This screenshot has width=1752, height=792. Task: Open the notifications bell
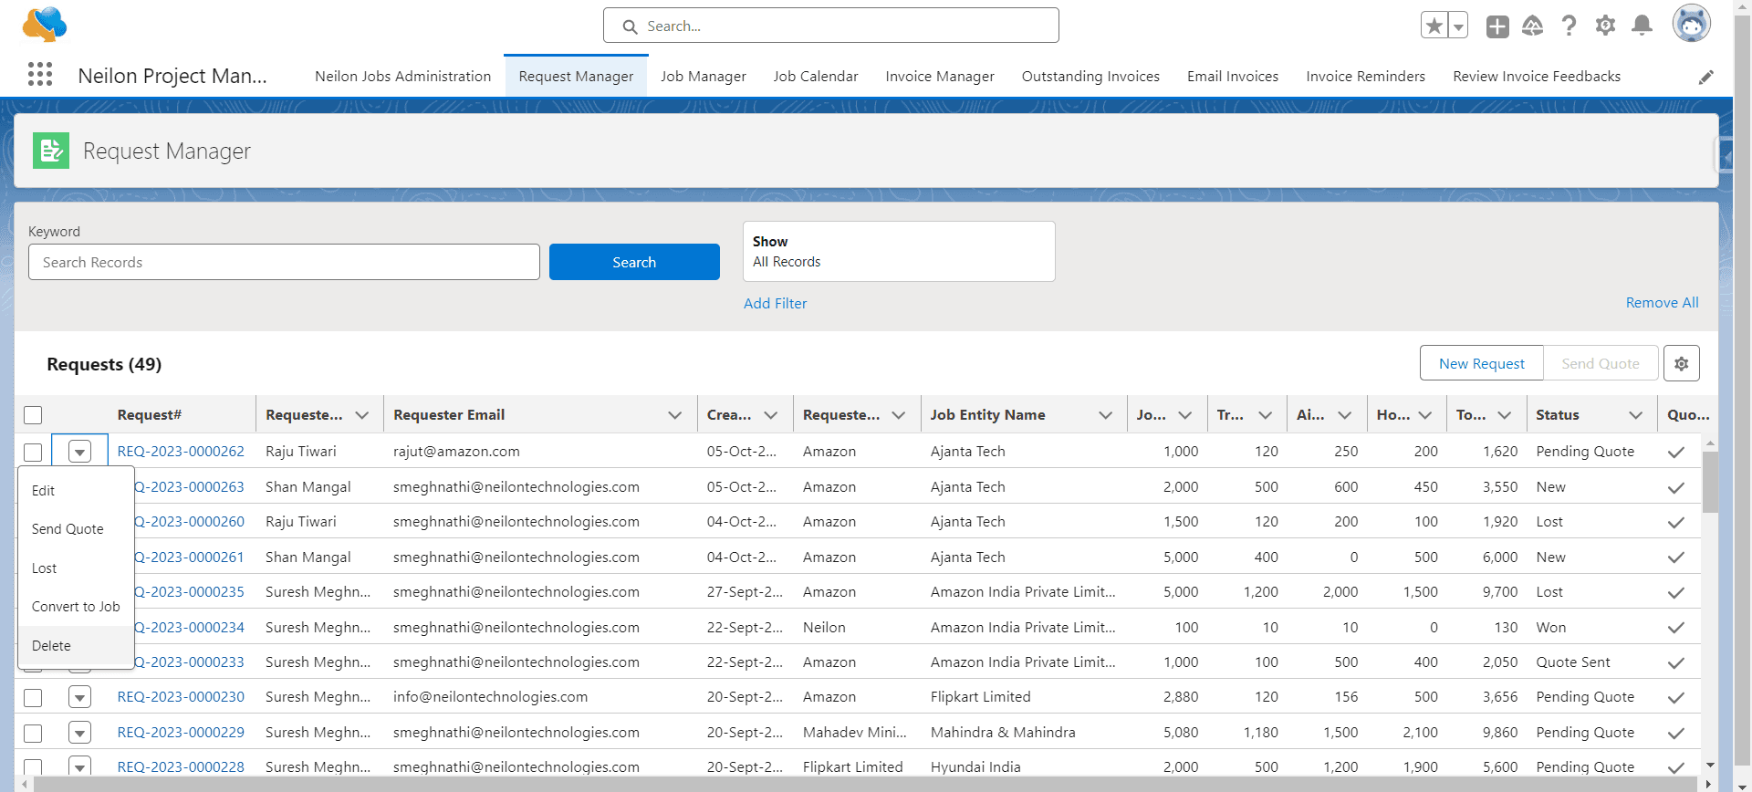(1642, 26)
